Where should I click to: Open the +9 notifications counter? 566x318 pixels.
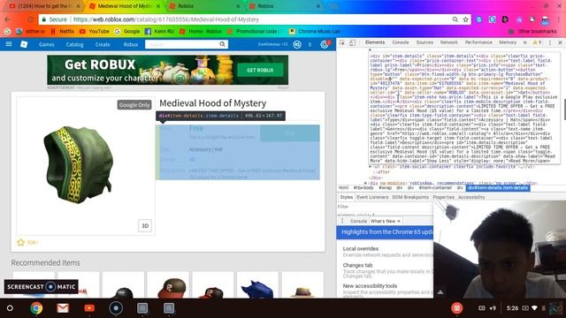(493, 308)
